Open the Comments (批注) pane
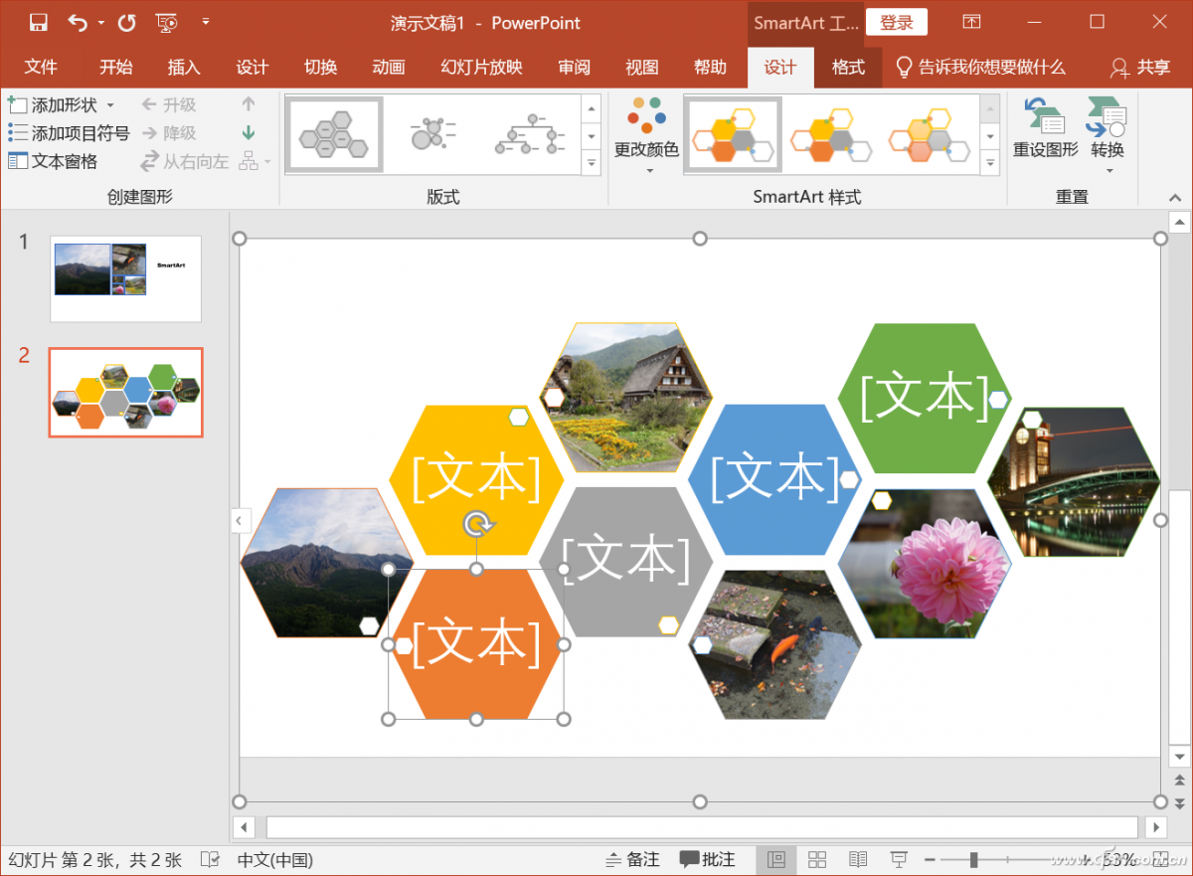The width and height of the screenshot is (1193, 876). click(x=708, y=859)
